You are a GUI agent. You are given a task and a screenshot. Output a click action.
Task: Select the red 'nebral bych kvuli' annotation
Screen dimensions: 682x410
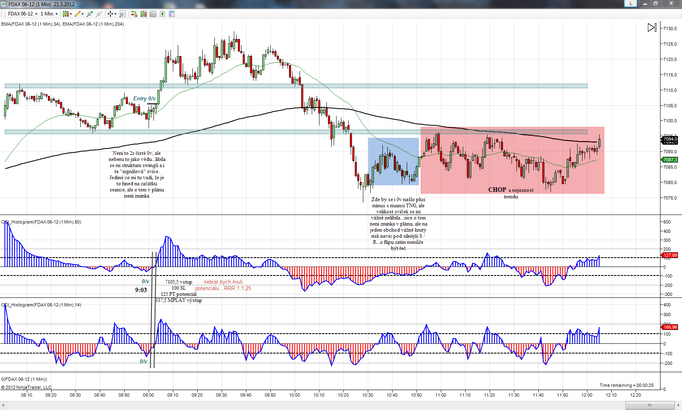pos(223,282)
